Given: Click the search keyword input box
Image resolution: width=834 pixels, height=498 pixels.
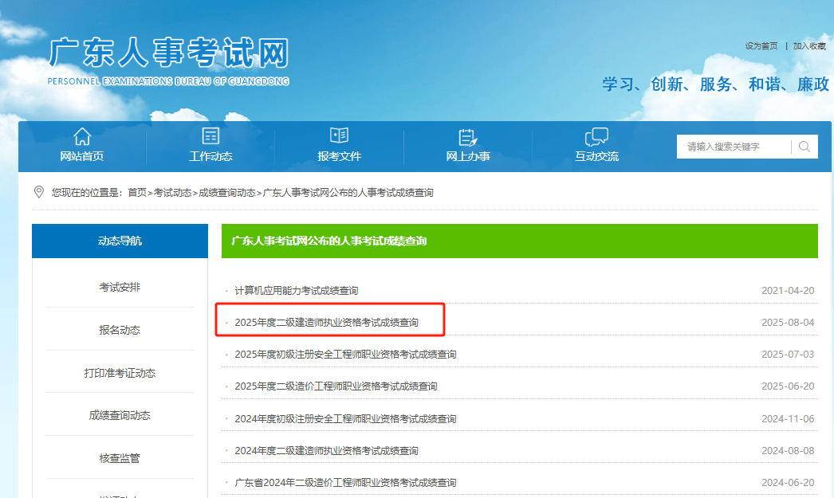Looking at the screenshot, I should (x=734, y=147).
